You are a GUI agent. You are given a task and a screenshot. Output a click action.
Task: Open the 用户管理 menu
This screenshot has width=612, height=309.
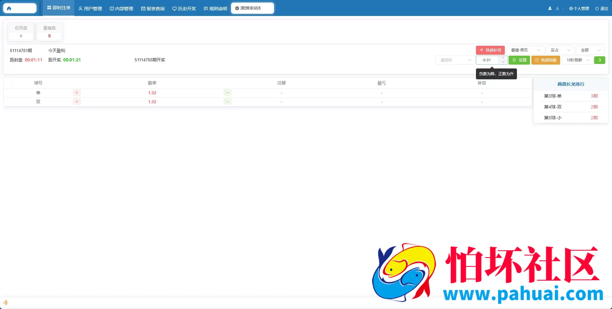pyautogui.click(x=90, y=9)
